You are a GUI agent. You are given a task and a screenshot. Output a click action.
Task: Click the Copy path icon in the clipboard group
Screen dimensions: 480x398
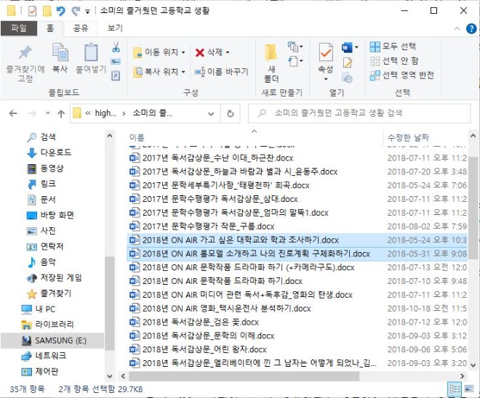click(x=116, y=62)
